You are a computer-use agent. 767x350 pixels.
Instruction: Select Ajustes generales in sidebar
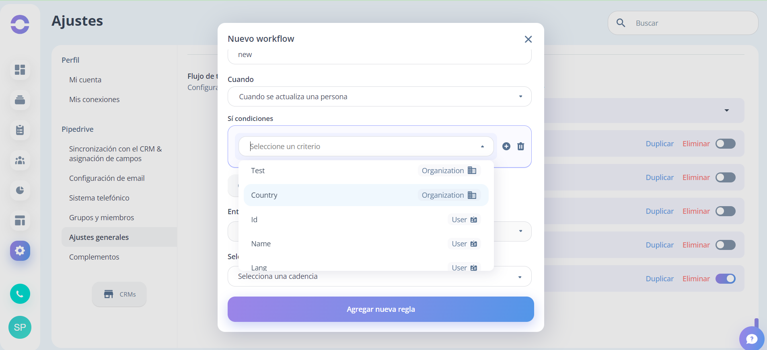tap(119, 237)
